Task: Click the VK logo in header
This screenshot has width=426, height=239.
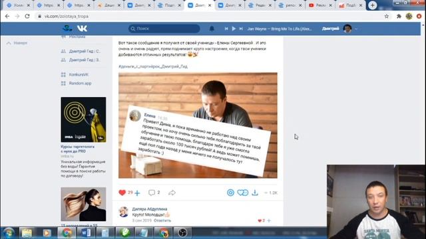Action: 82,28
